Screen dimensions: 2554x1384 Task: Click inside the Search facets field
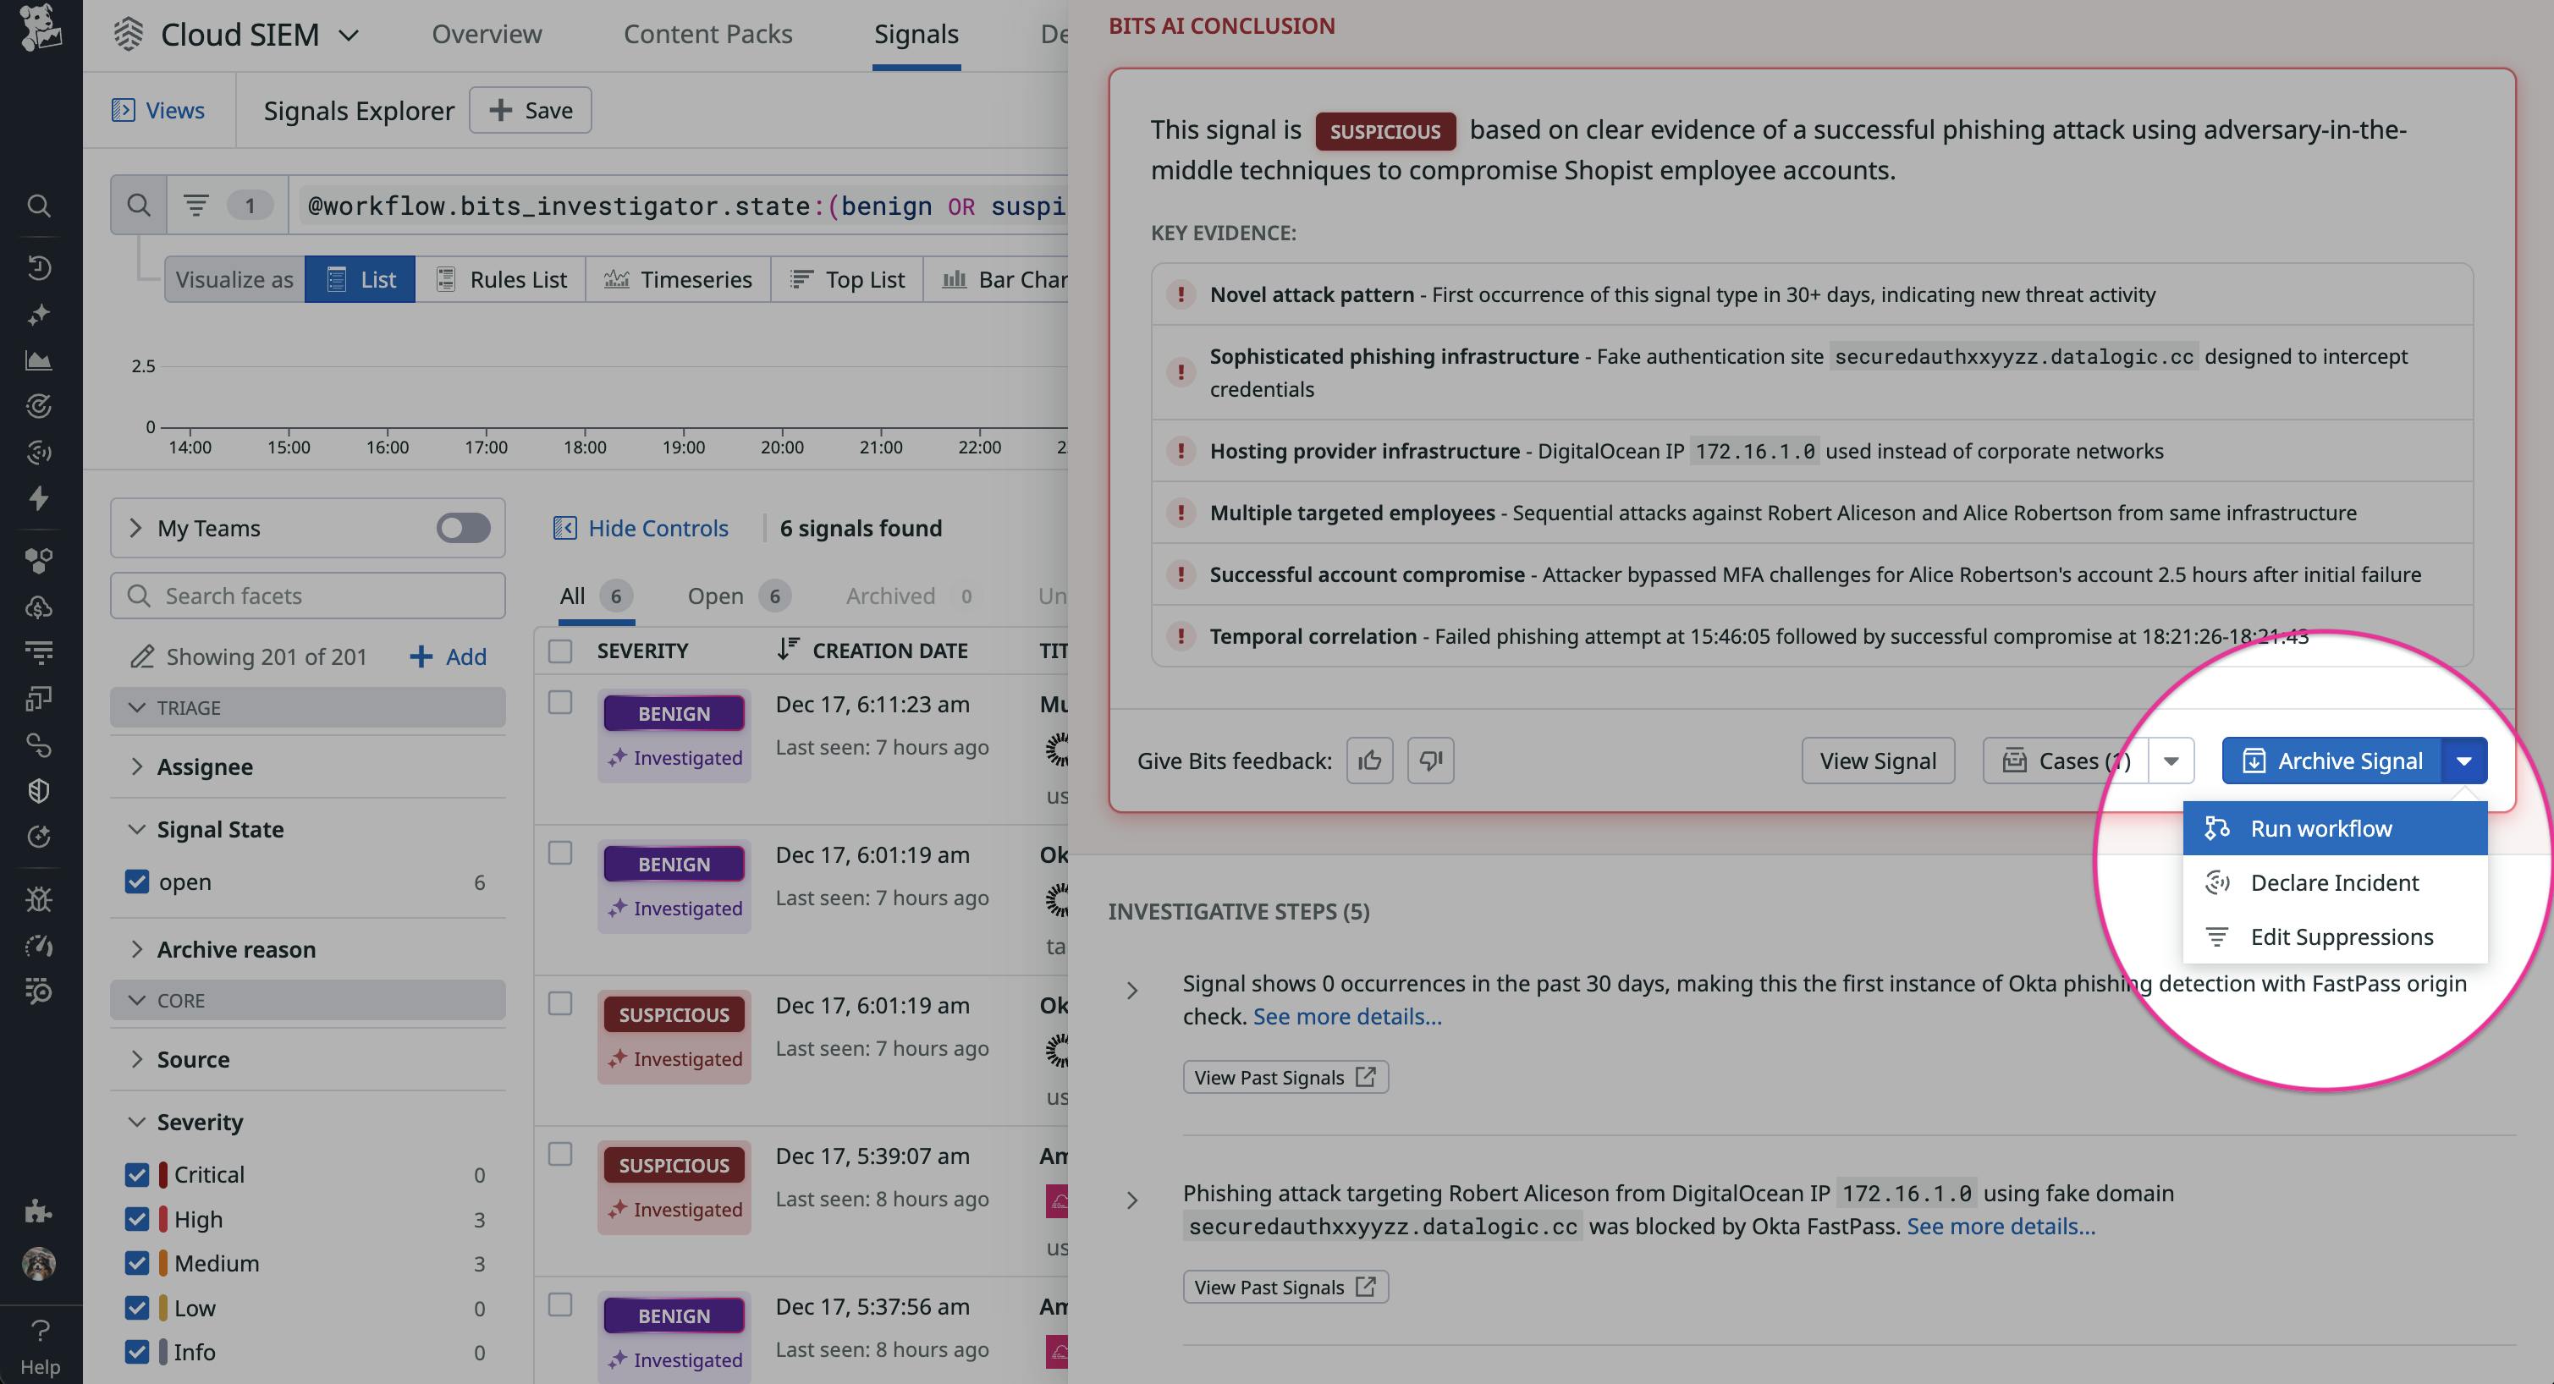(307, 595)
